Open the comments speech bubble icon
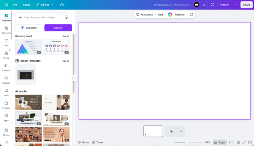Image resolution: width=254 pixels, height=146 pixels. coord(212,5)
